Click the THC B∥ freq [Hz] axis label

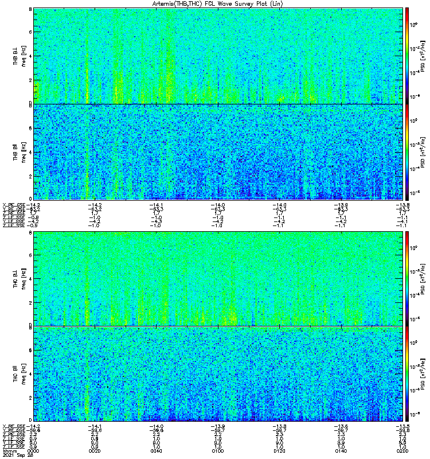click(x=24, y=374)
